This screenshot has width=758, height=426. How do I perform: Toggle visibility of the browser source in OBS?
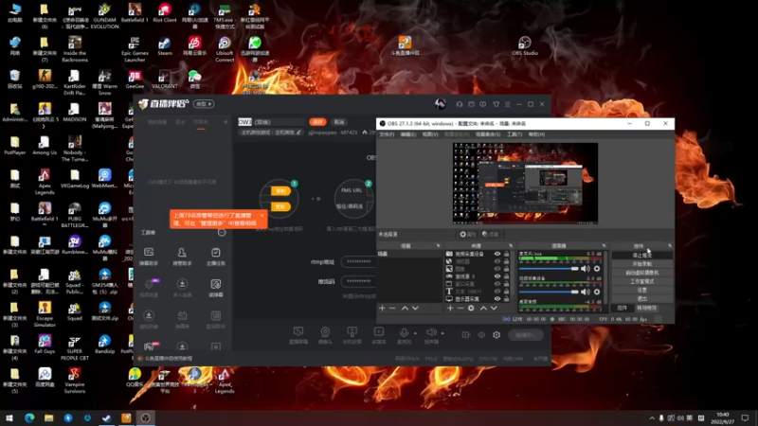coord(496,261)
